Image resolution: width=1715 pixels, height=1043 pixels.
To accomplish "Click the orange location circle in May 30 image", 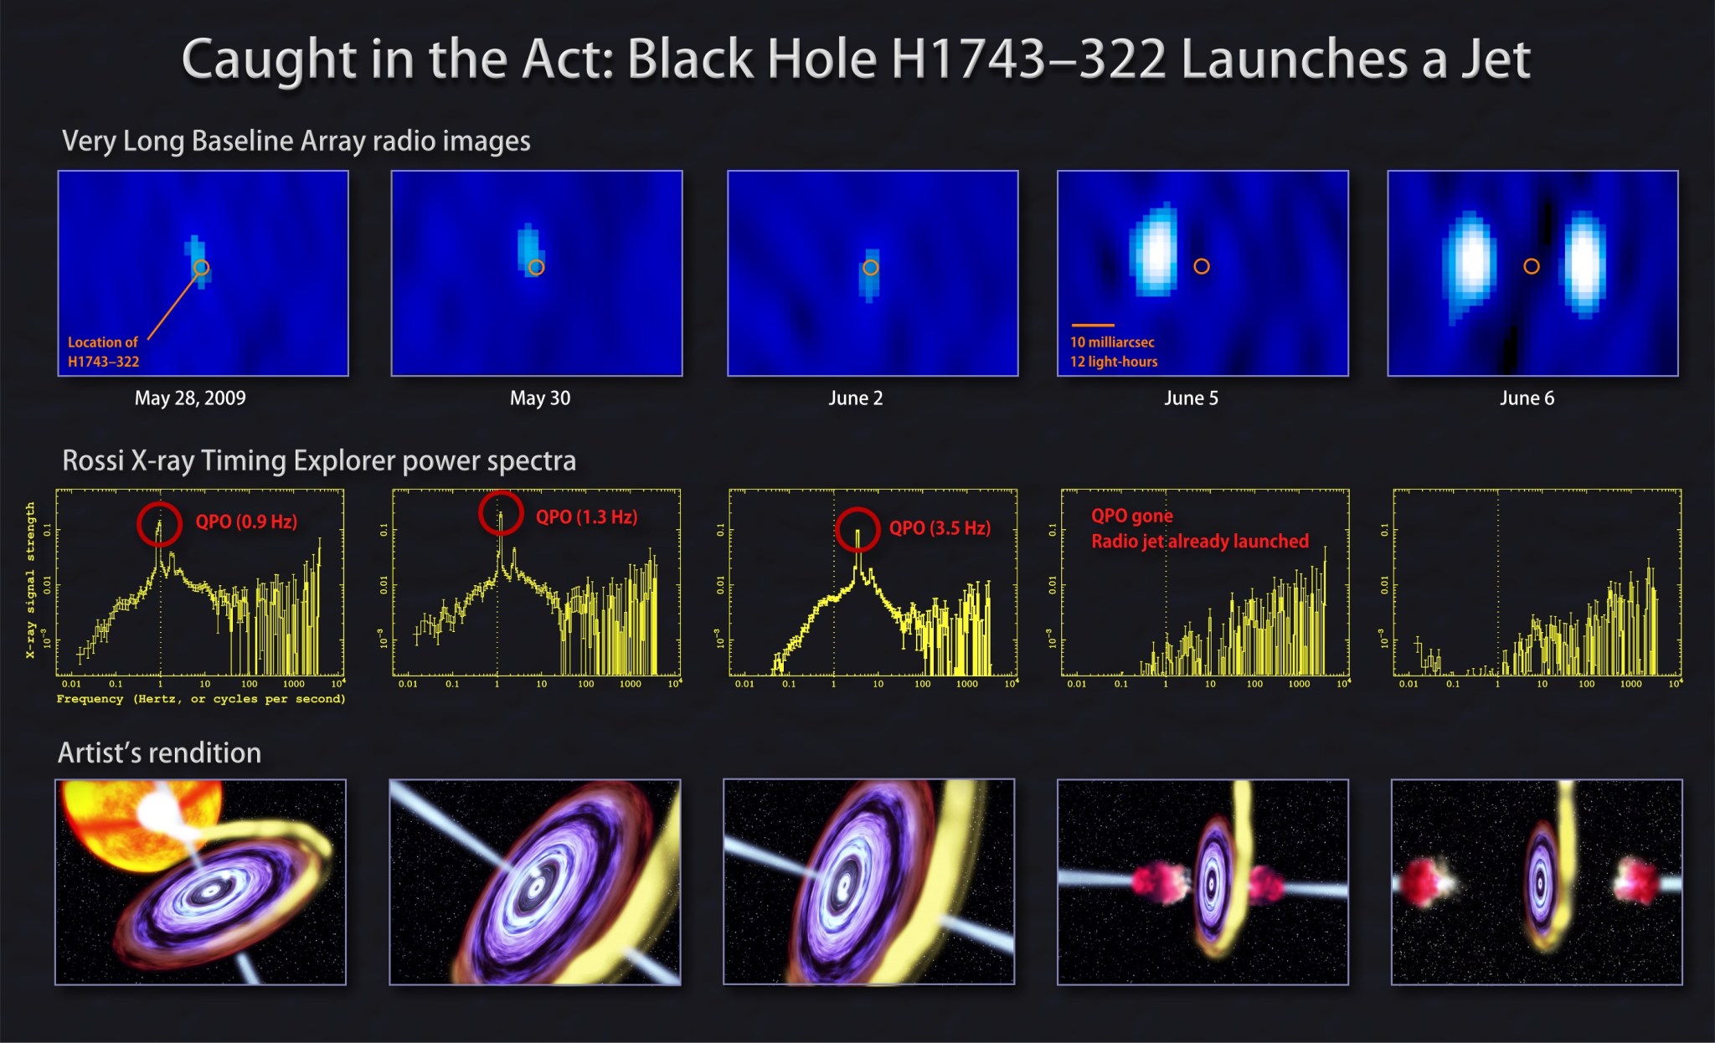I will coord(537,268).
